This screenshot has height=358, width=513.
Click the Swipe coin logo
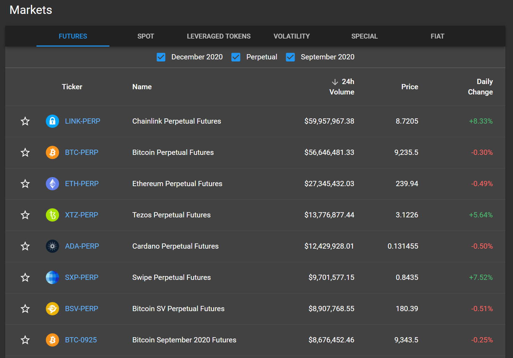coord(52,277)
